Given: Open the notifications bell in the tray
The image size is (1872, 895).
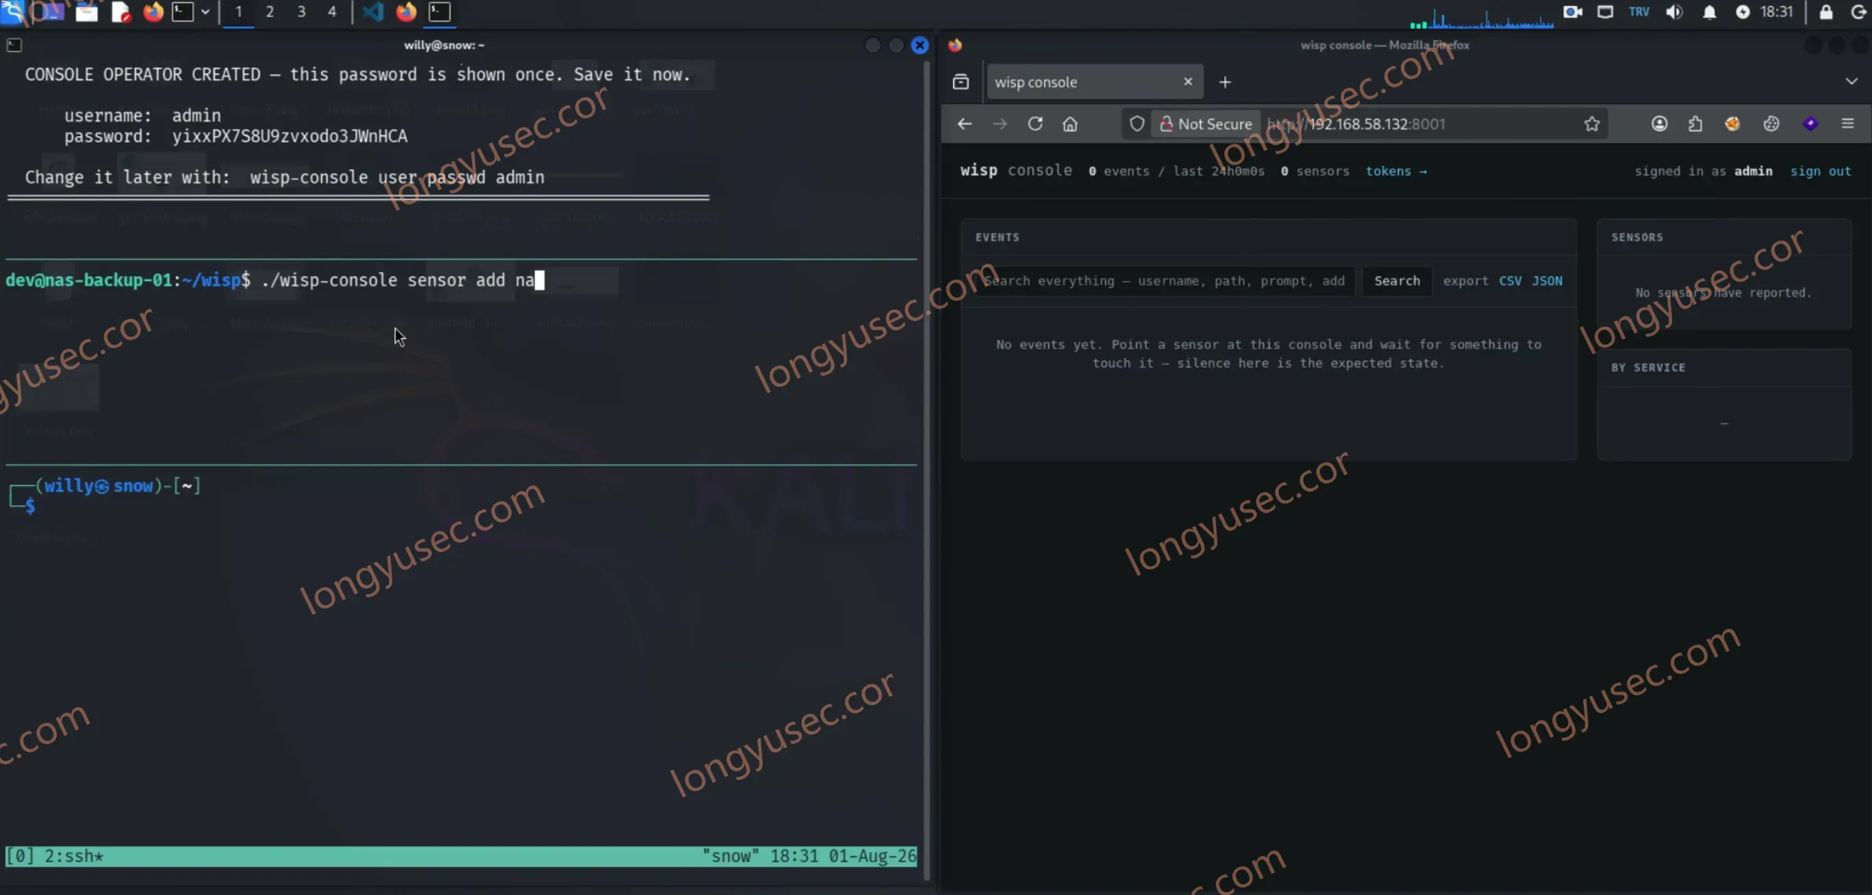Looking at the screenshot, I should coord(1709,12).
